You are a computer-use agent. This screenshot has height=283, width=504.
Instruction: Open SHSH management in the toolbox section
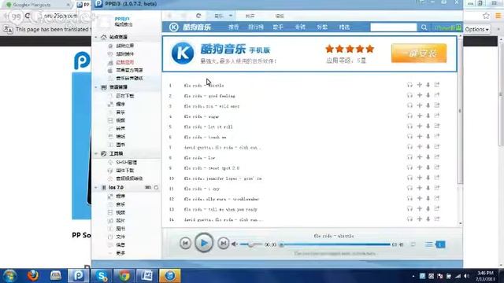coord(126,163)
